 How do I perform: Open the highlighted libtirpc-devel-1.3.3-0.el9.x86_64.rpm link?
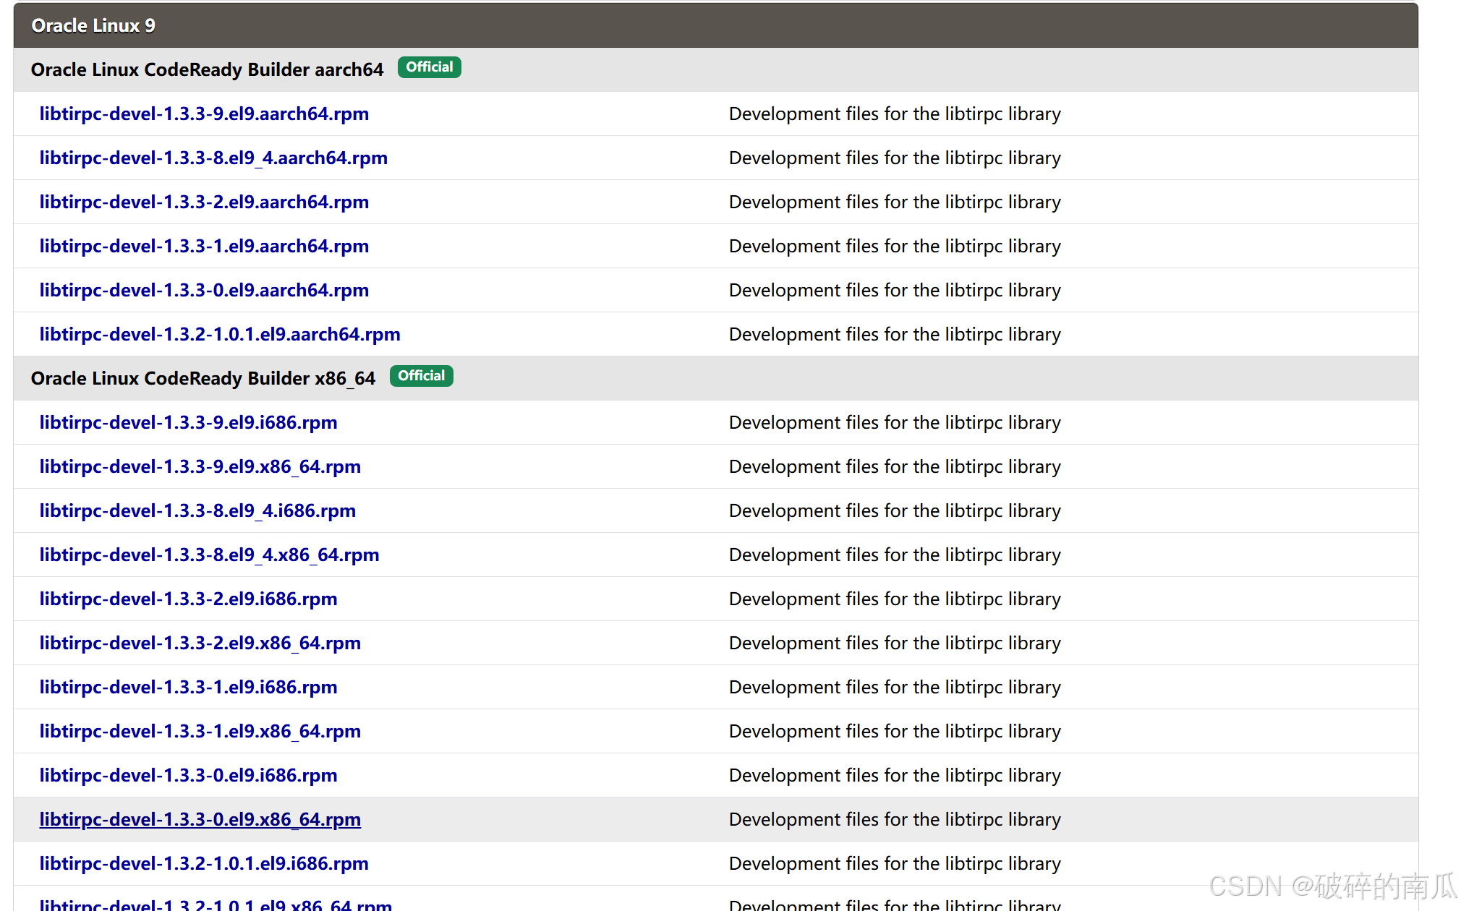200,819
